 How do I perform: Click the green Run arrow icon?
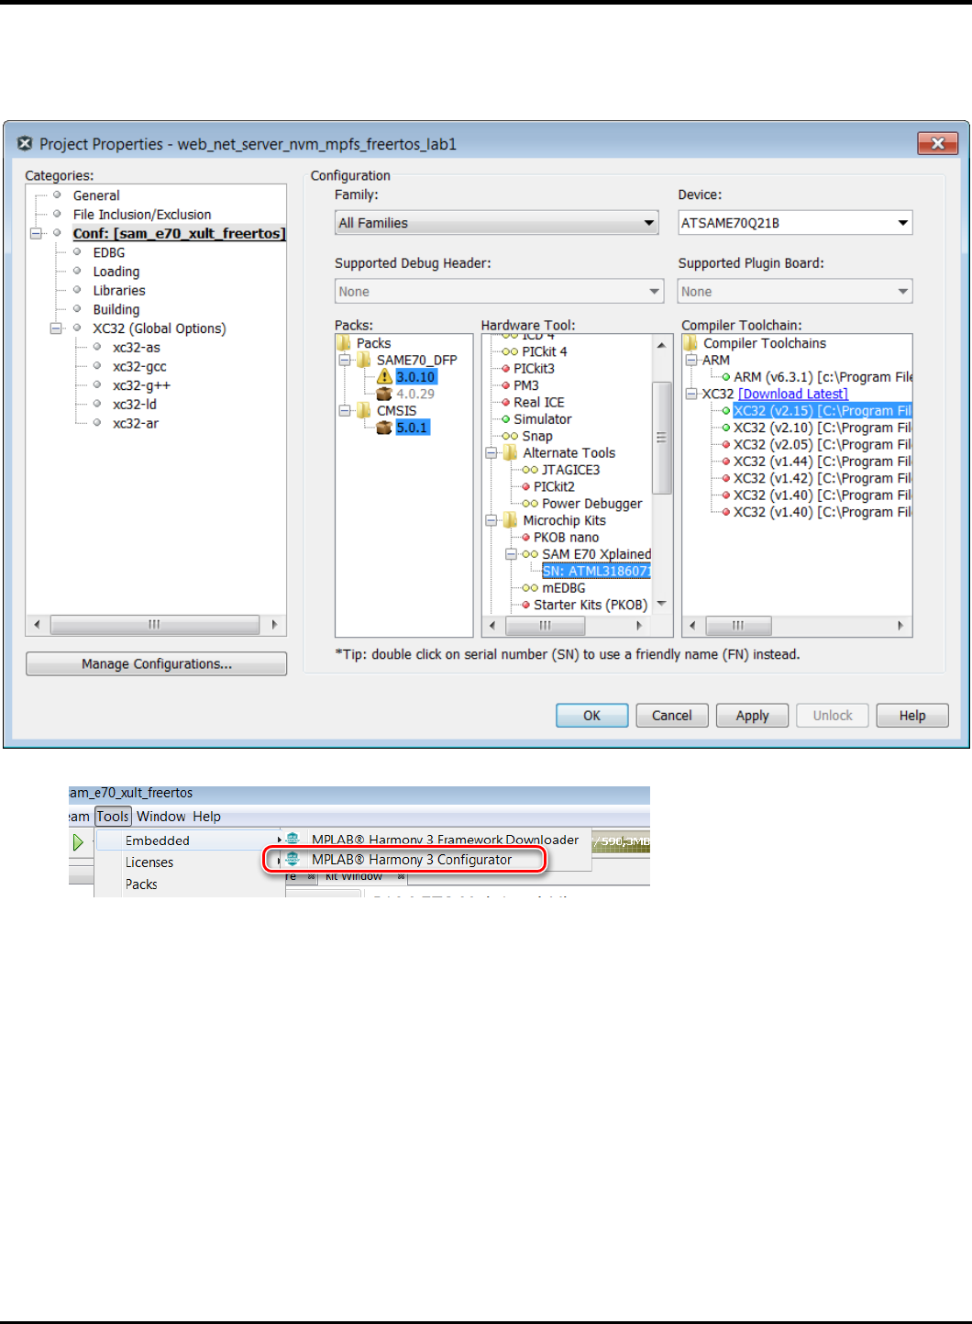point(78,841)
